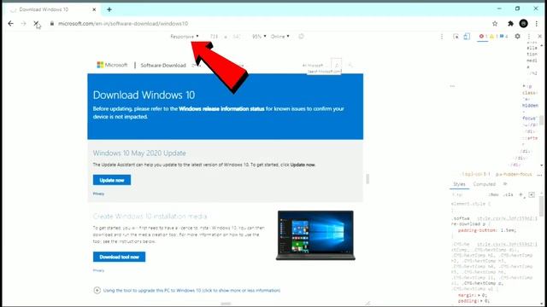Close the DevTools panel
Screen dimensions: 547x307
pos(539,36)
